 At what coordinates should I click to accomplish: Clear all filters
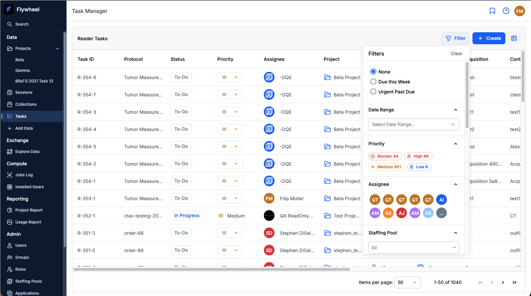(x=456, y=54)
